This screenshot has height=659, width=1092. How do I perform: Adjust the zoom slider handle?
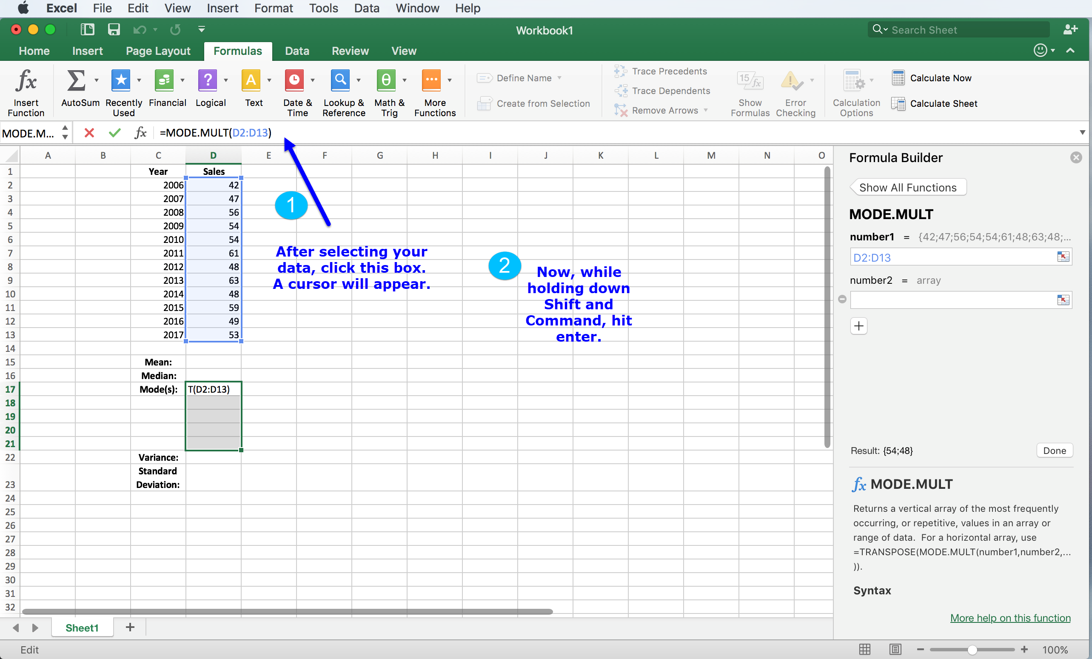(x=972, y=649)
